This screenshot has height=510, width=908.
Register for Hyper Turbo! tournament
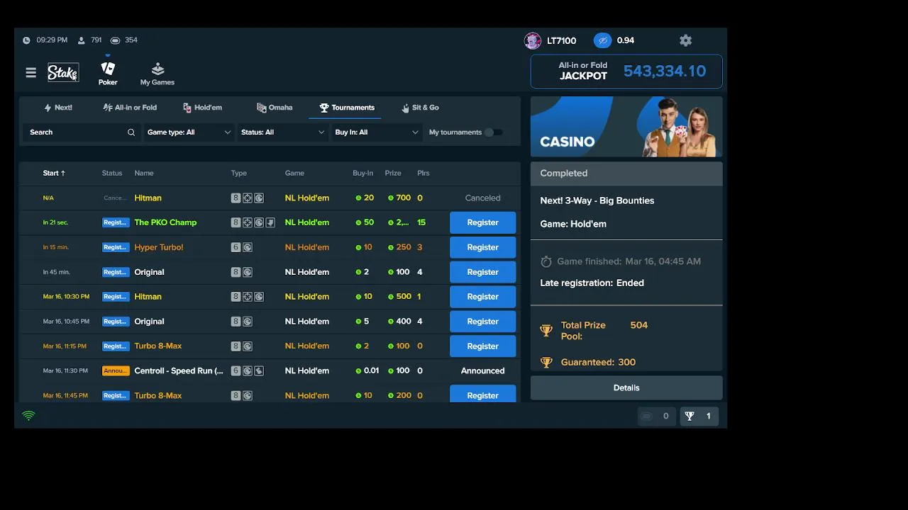[482, 247]
